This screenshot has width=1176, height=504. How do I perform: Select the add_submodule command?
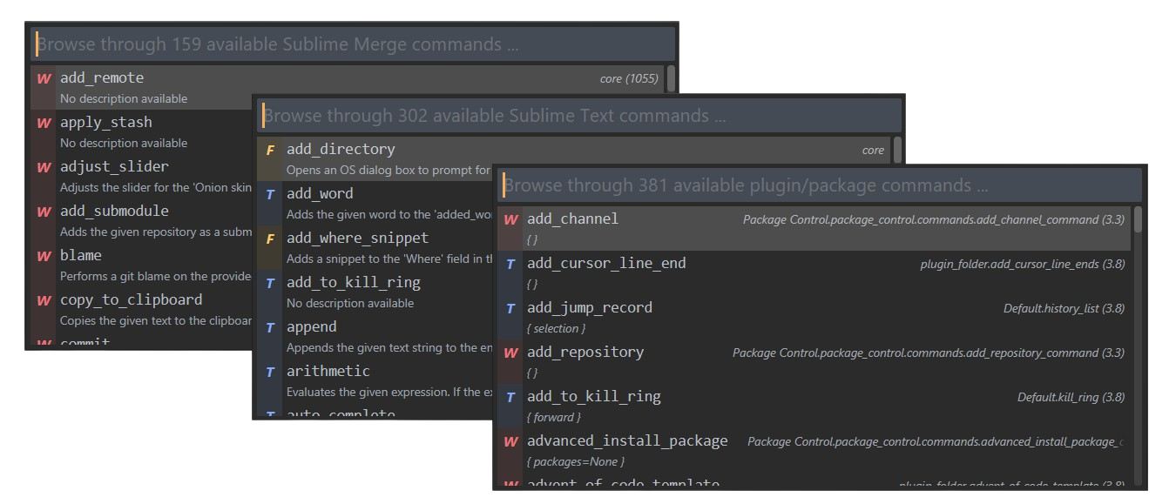coord(141,220)
